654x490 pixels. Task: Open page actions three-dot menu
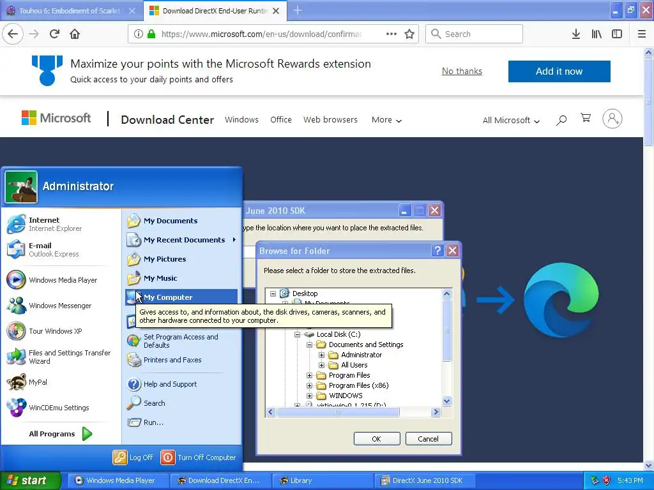point(392,34)
